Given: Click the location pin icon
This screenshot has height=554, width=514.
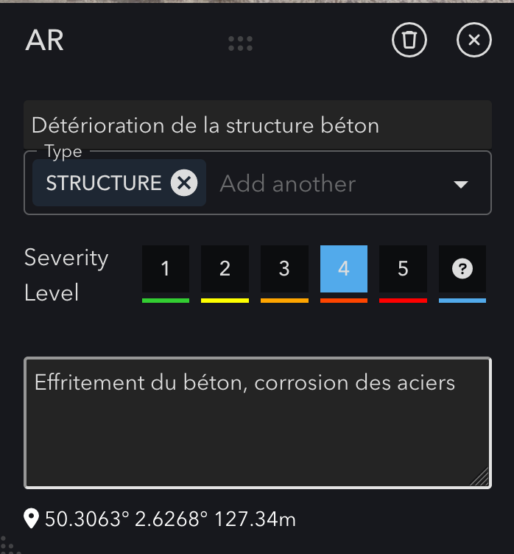Looking at the screenshot, I should [32, 519].
